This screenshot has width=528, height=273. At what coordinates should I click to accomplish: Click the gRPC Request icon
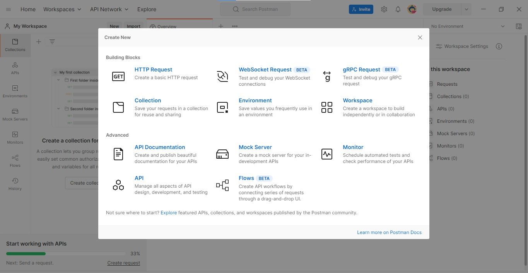[327, 76]
